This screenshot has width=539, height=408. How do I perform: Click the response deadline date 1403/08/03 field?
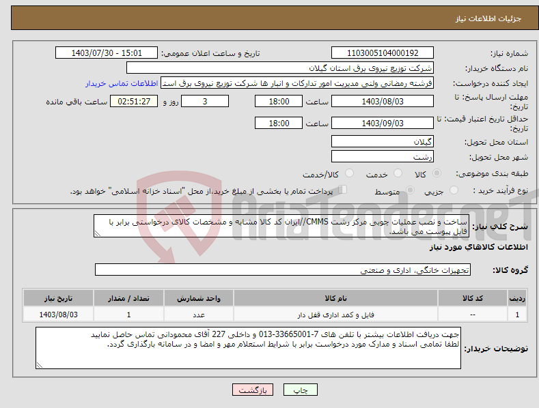(383, 101)
